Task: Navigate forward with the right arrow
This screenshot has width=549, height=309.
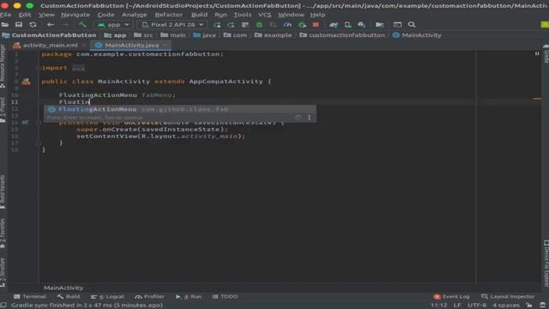Action: (x=65, y=25)
